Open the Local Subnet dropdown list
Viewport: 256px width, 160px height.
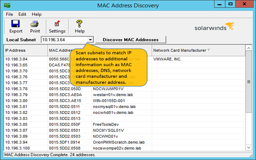(x=90, y=39)
